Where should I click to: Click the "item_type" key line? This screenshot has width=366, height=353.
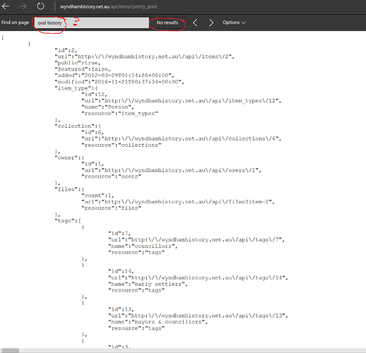tap(76, 88)
